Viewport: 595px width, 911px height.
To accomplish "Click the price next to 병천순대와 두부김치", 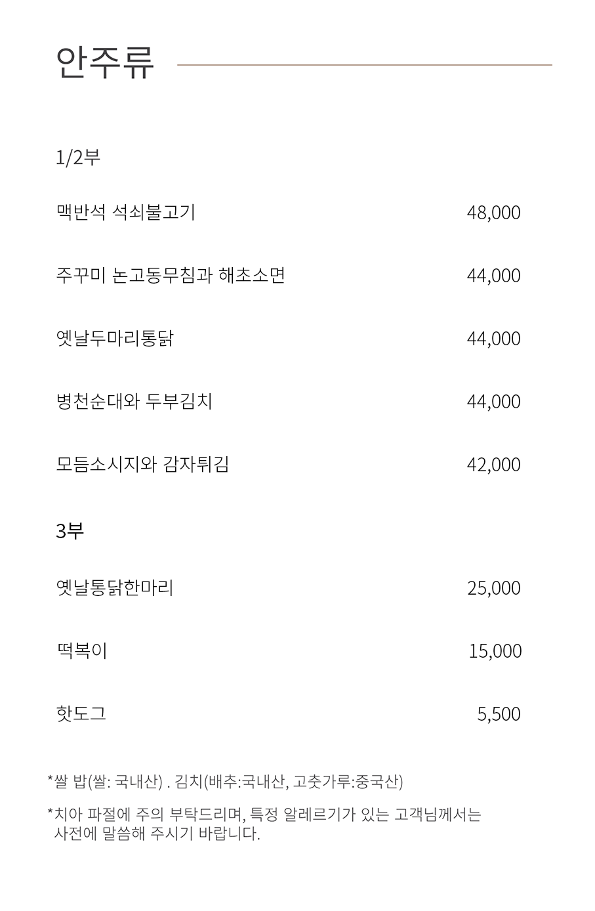I will click(x=493, y=402).
